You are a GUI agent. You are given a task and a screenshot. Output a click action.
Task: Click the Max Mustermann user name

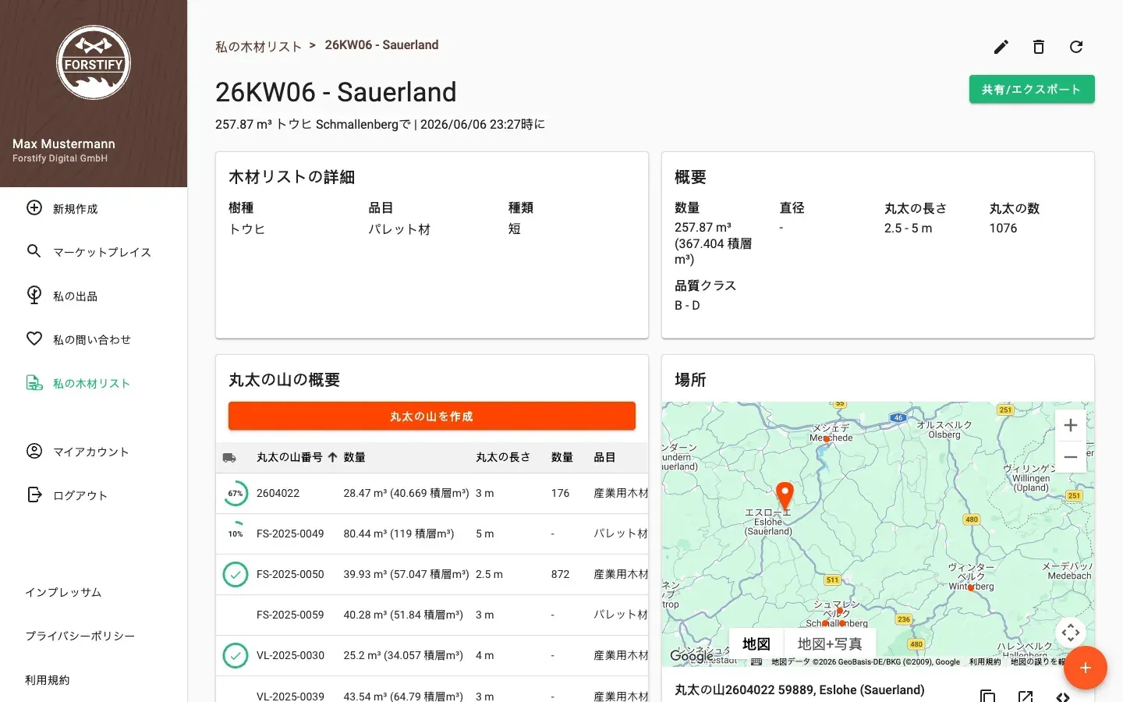point(64,144)
